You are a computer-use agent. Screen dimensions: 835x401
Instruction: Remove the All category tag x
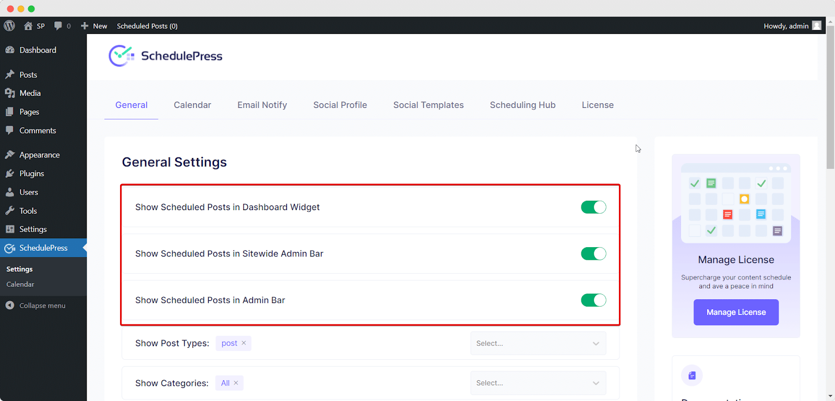pos(236,383)
